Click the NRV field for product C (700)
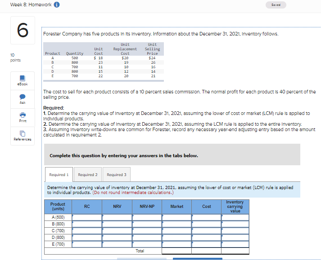This screenshot has height=260, width=321. point(117,231)
